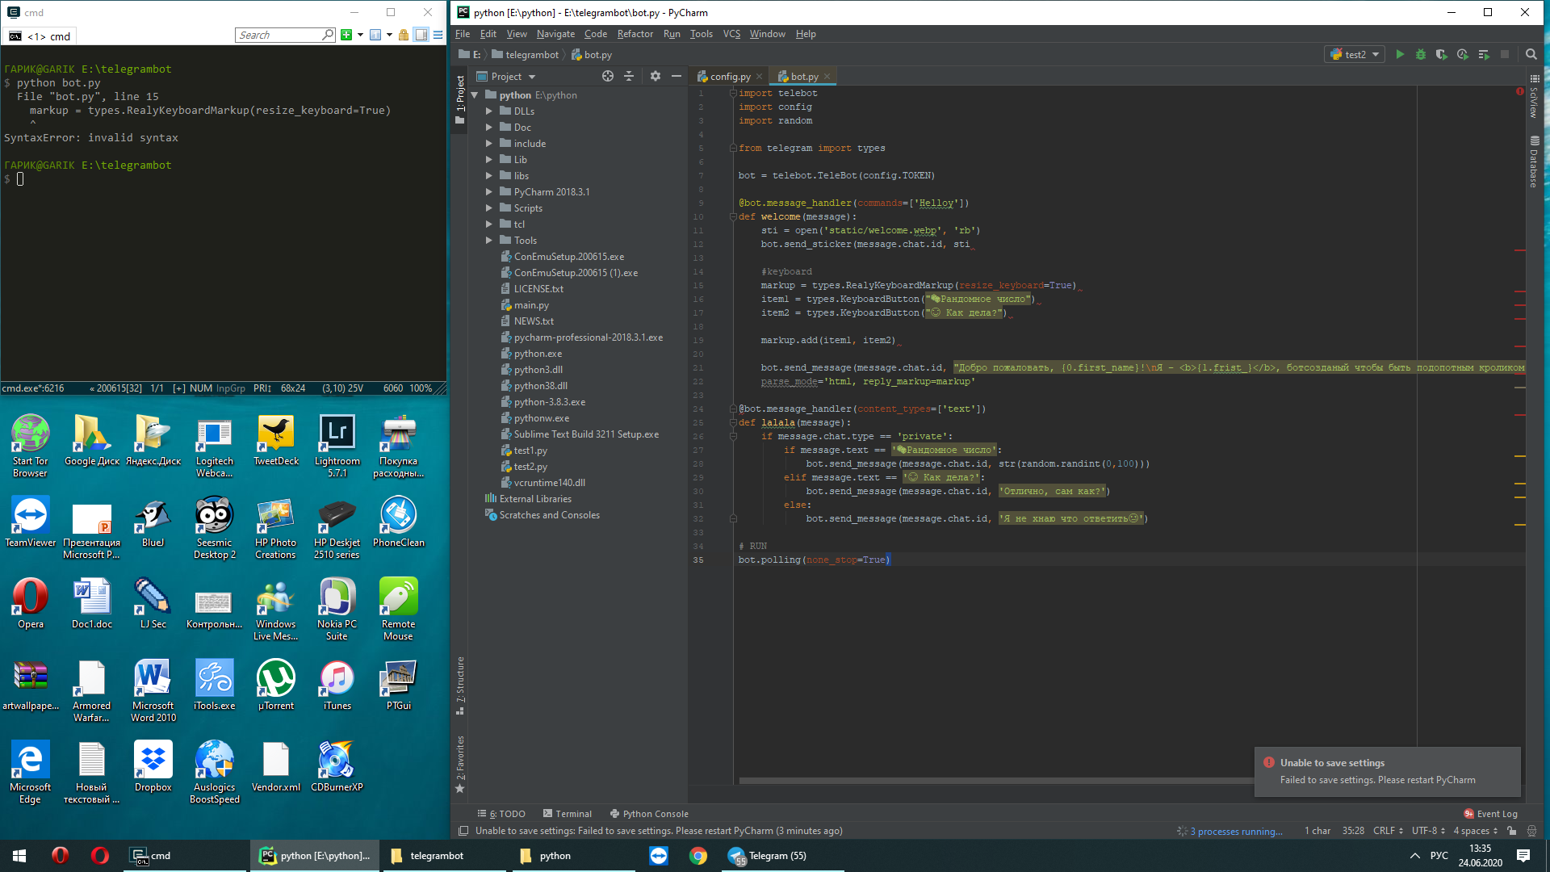Click green new console plus in cmd
The image size is (1550, 872).
tap(346, 35)
